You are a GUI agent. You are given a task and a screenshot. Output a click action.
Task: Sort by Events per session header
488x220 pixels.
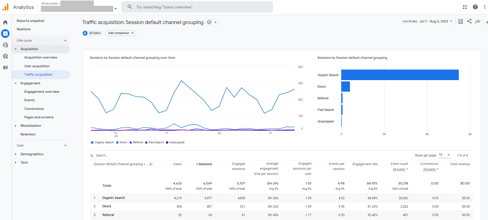click(337, 166)
